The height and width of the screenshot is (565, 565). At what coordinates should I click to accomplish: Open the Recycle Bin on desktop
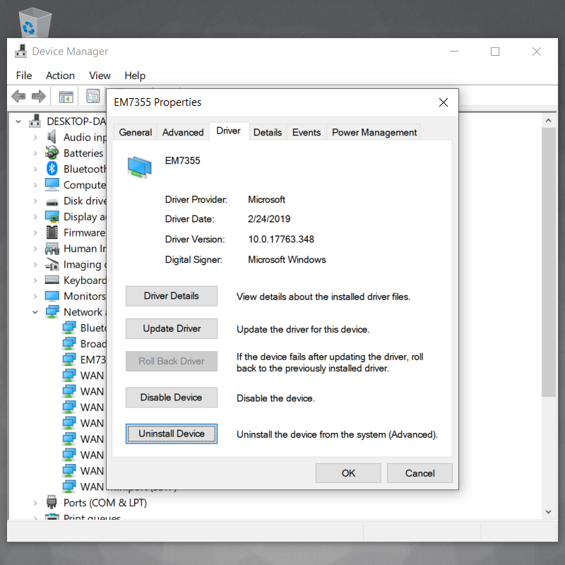pos(35,23)
